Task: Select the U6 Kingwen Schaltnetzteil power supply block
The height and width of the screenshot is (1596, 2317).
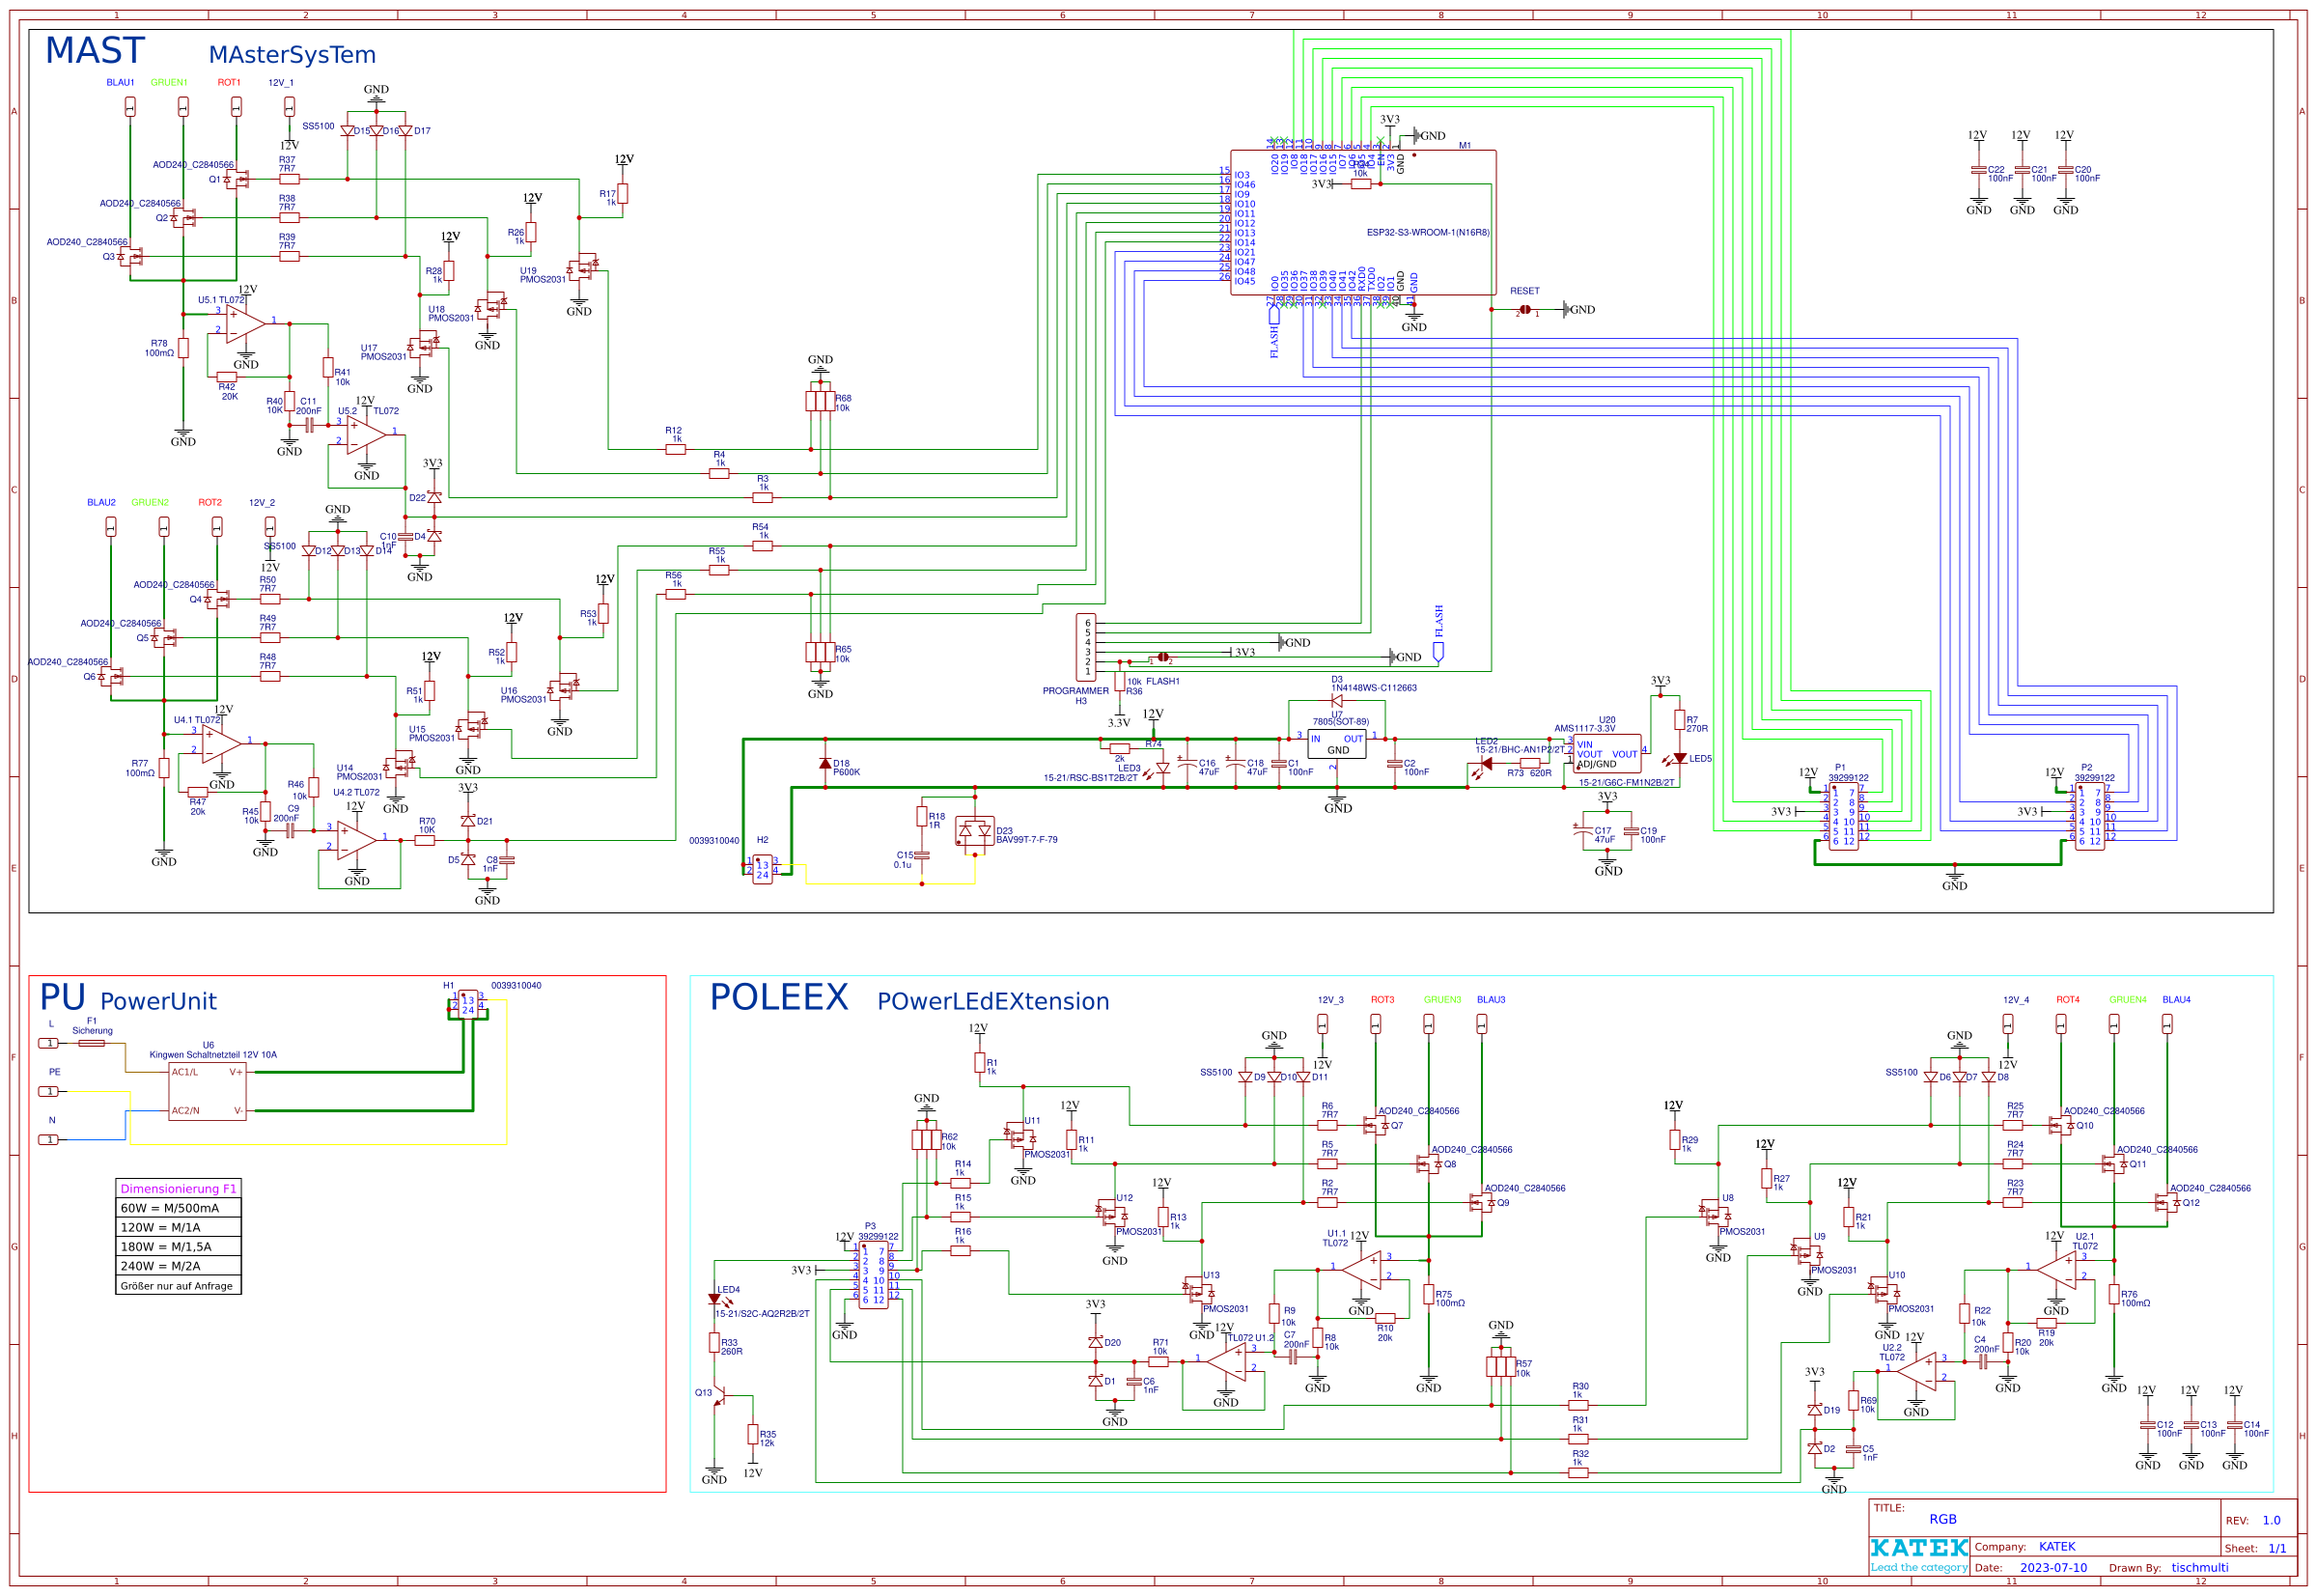Action: (207, 1091)
